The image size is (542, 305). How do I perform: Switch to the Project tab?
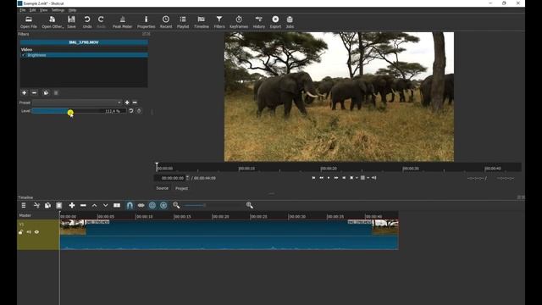181,188
